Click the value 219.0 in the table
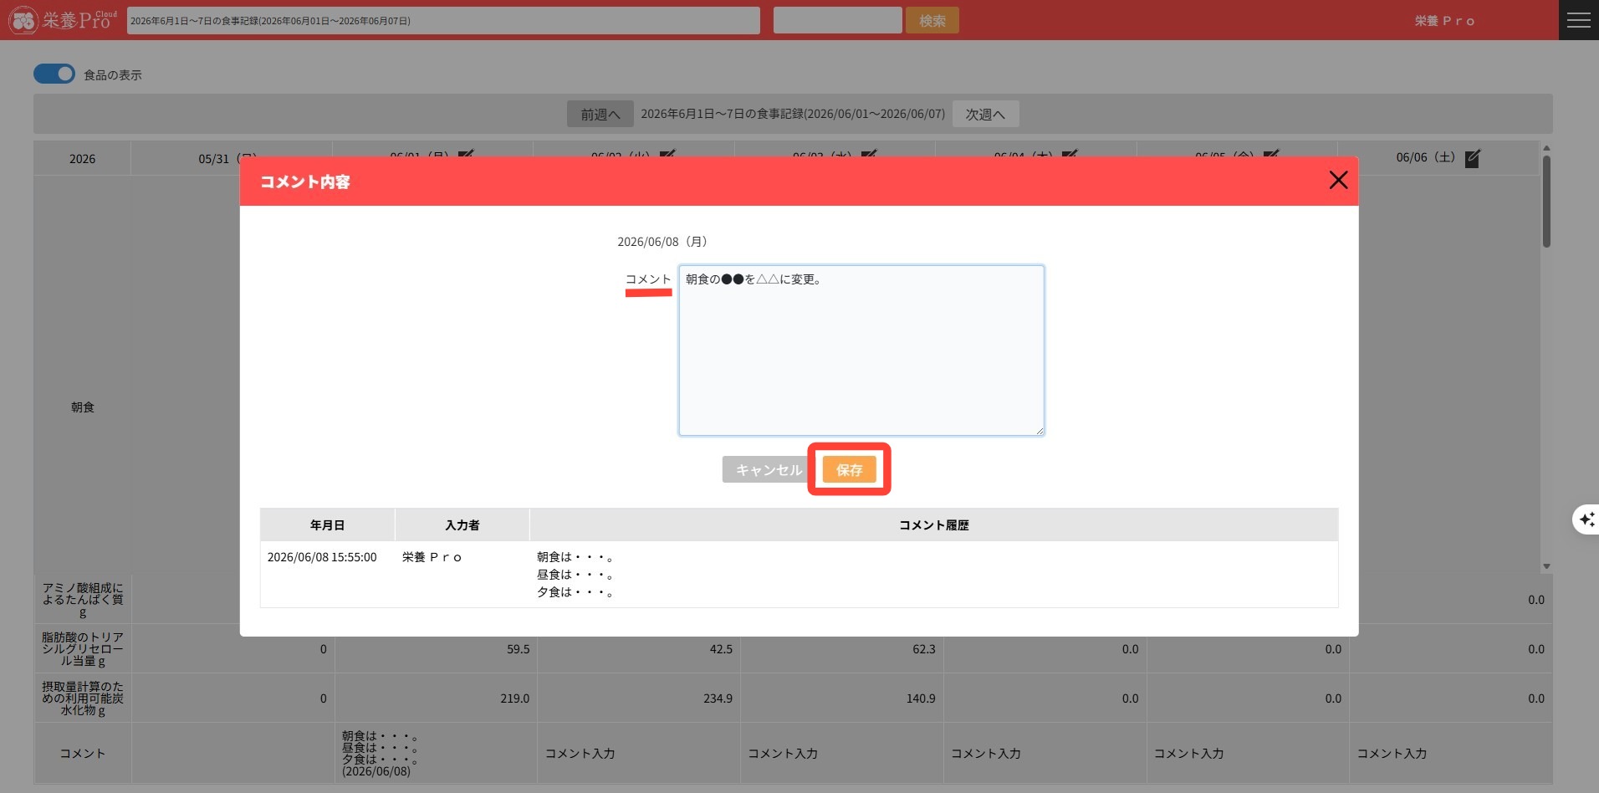Viewport: 1599px width, 793px height. point(514,698)
